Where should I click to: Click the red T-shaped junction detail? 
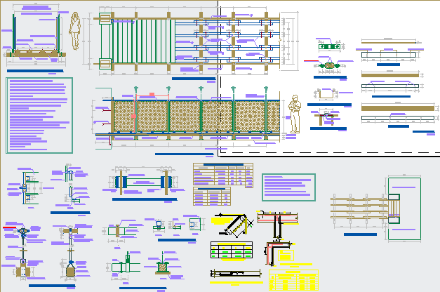click(x=279, y=222)
